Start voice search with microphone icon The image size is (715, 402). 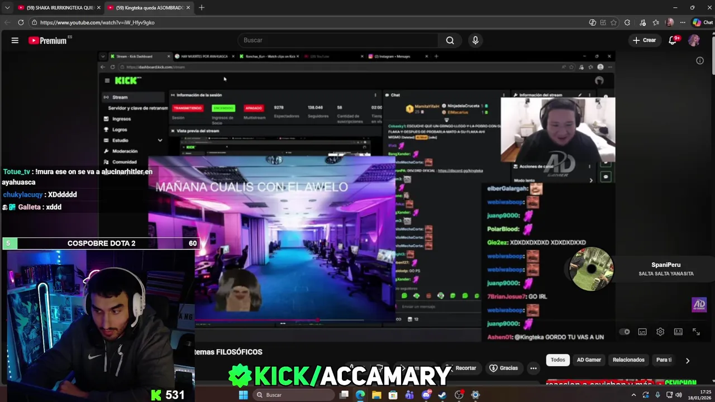coord(475,40)
